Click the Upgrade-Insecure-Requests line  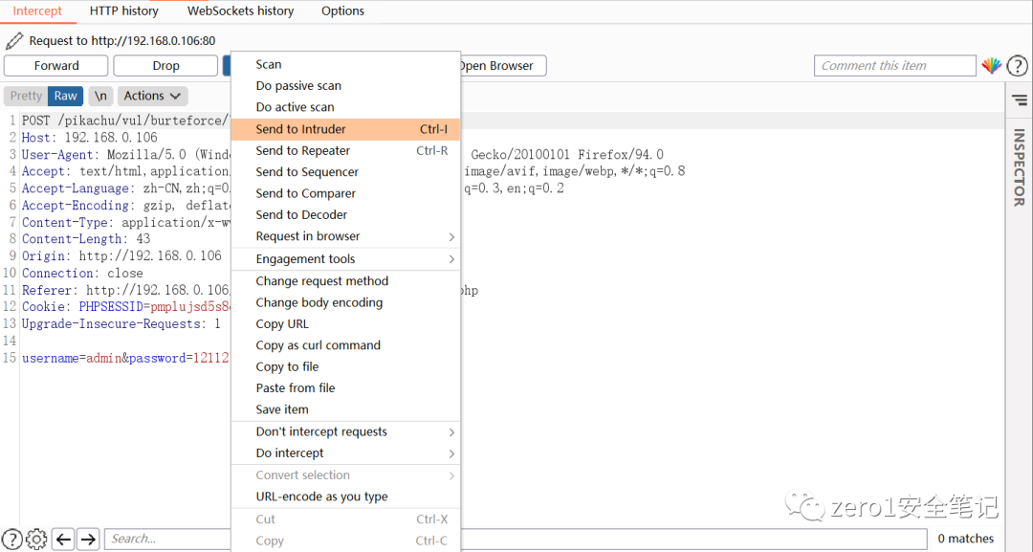121,324
